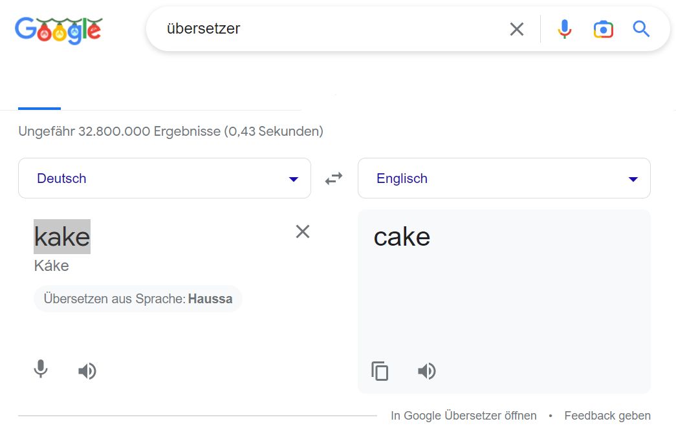Listen to the source word kake
The image size is (676, 439).
pos(87,370)
